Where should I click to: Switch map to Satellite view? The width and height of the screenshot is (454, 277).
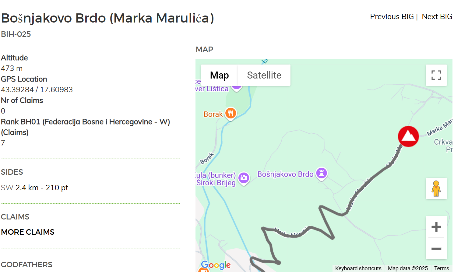[x=264, y=75]
